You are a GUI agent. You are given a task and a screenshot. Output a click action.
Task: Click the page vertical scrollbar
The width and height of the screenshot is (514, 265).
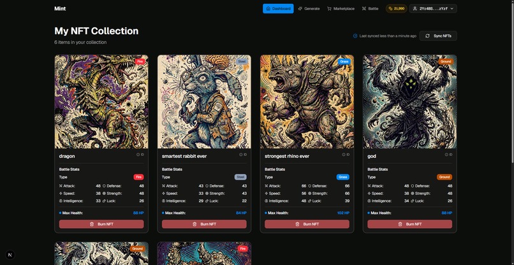point(511,82)
